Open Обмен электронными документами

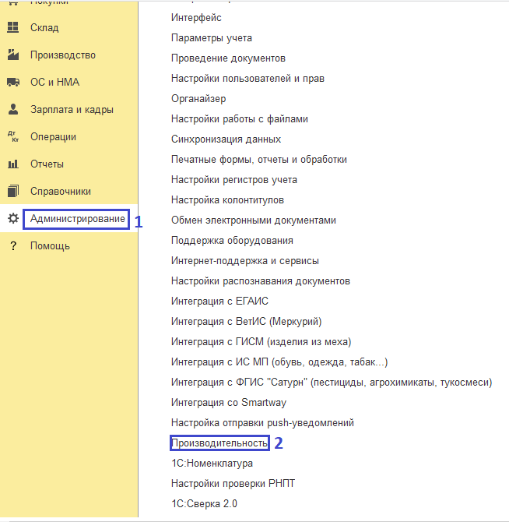pos(254,220)
